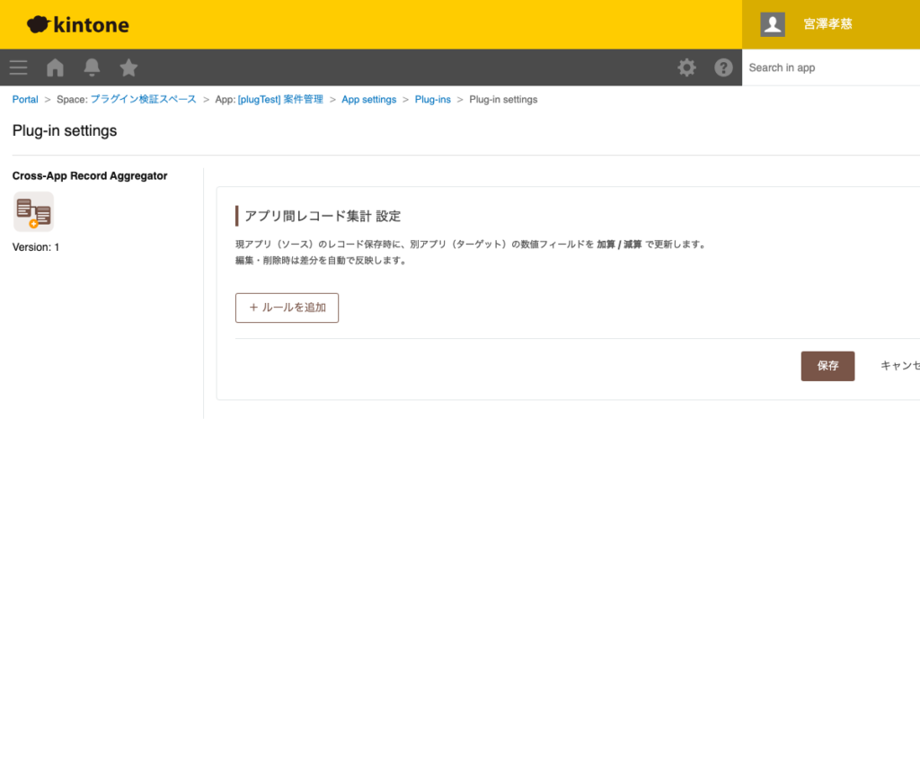Check notifications via the bell icon
Viewport: 920px width, 767px height.
pos(91,67)
